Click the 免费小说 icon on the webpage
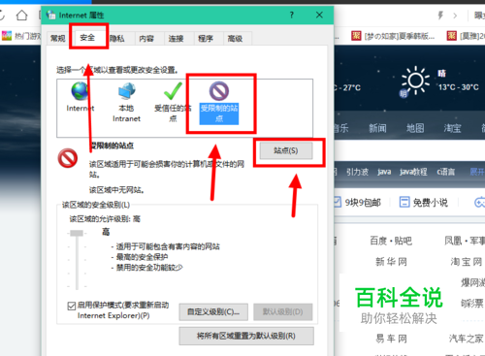 (x=404, y=202)
